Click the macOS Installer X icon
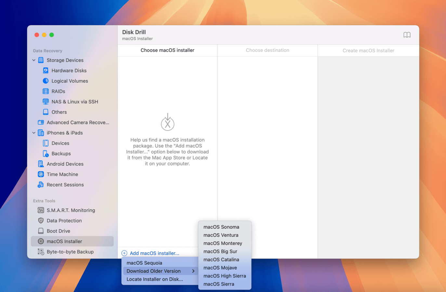The image size is (446, 292). [x=41, y=241]
